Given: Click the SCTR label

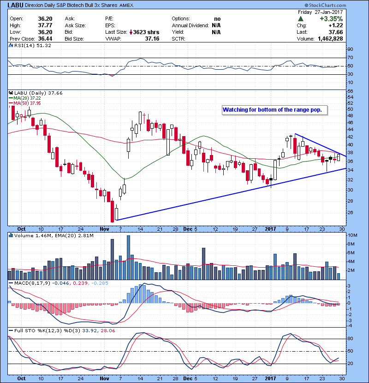Looking at the screenshot, I should tap(178, 39).
